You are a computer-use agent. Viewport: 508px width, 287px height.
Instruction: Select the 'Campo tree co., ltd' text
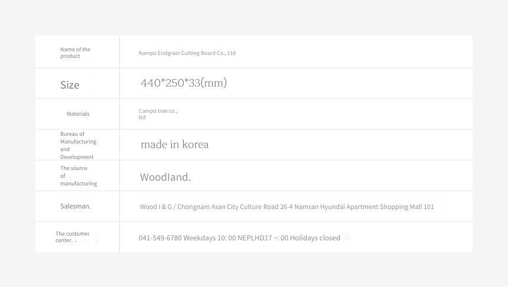click(x=158, y=114)
